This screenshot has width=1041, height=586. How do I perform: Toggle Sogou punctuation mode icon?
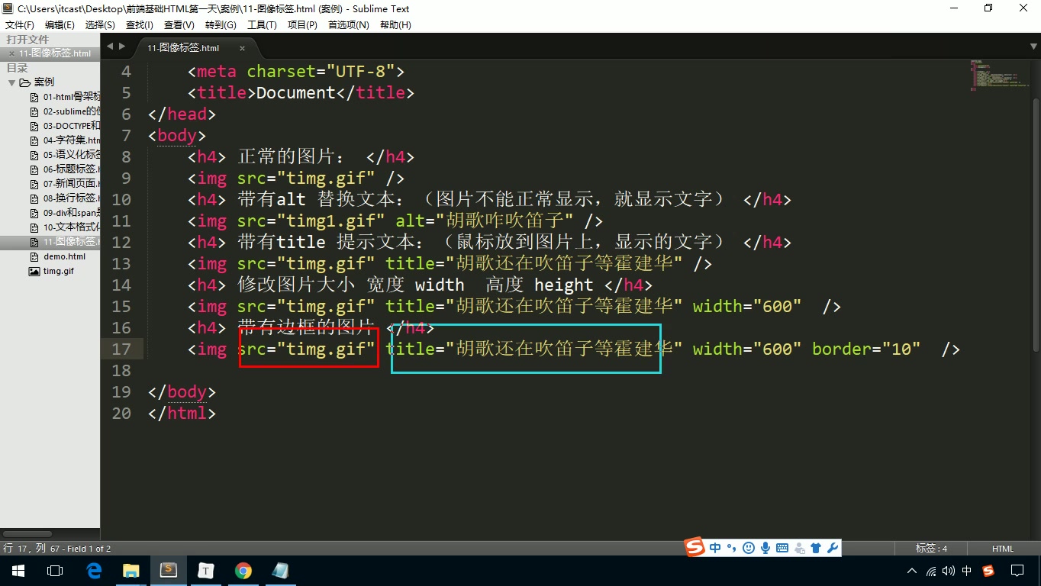(732, 548)
